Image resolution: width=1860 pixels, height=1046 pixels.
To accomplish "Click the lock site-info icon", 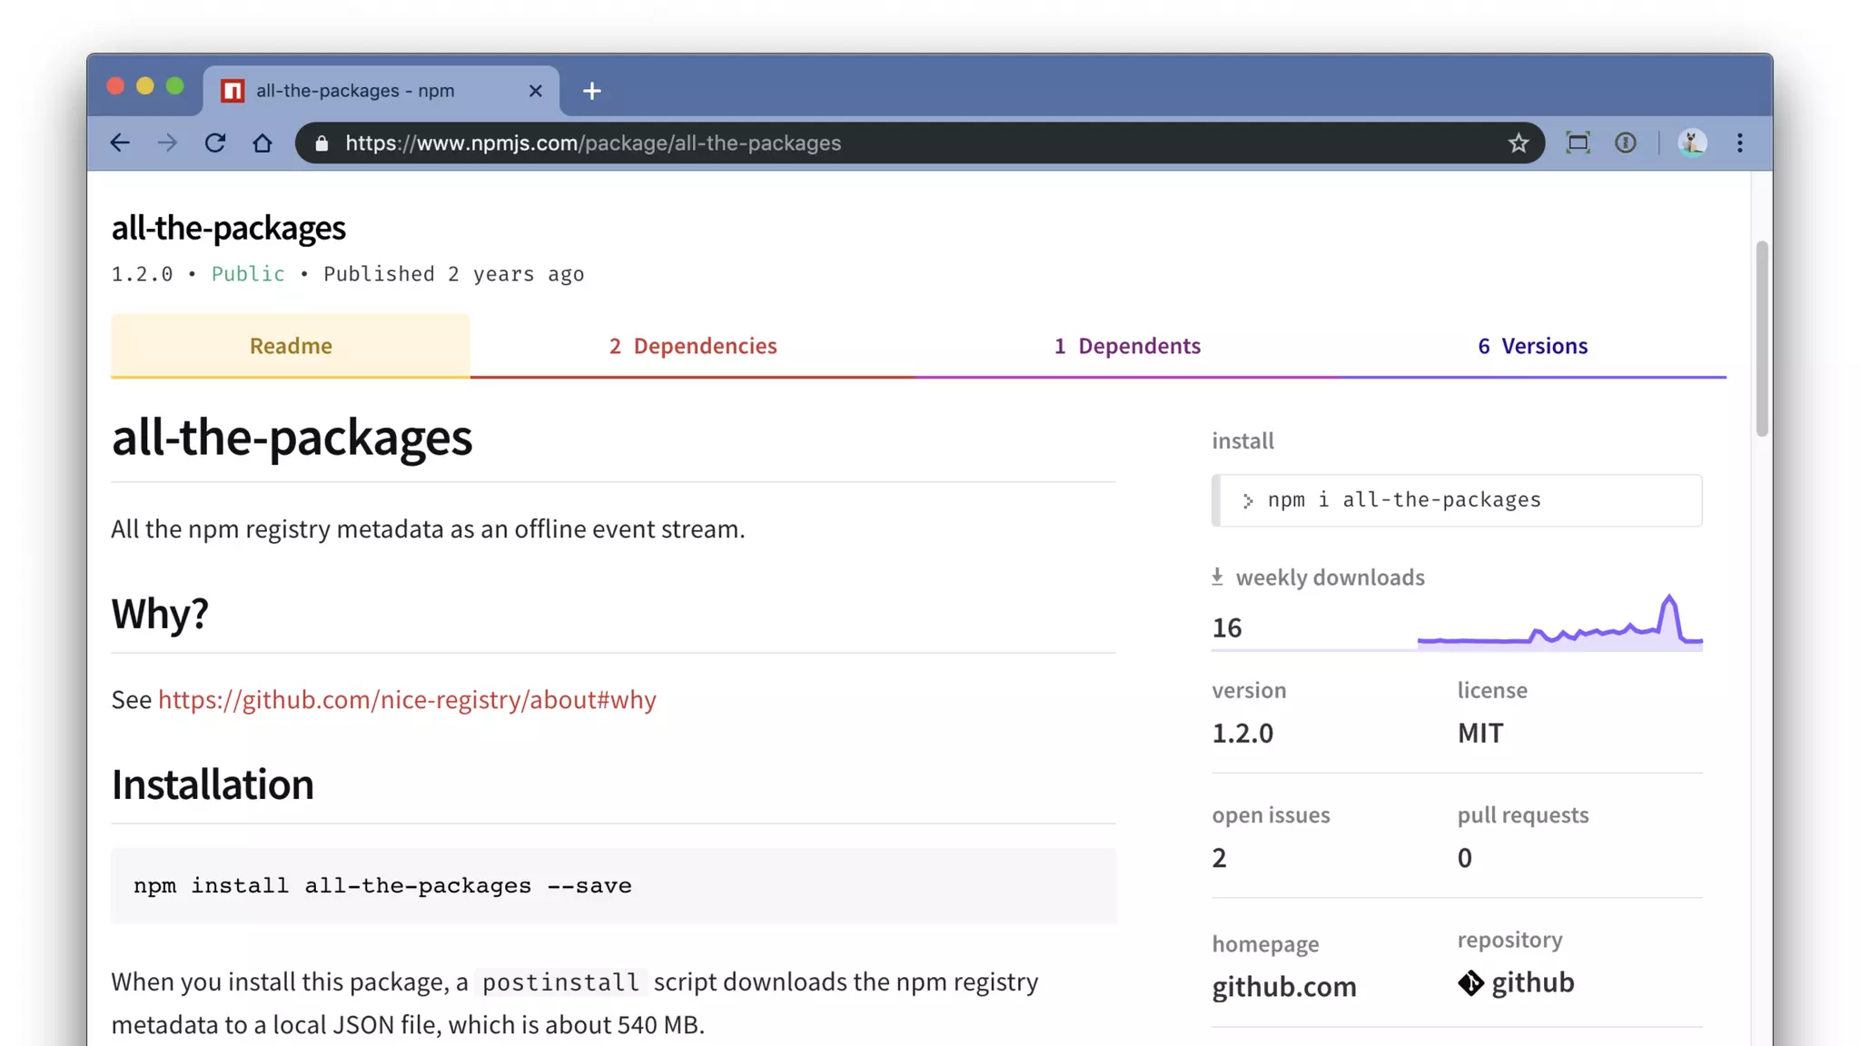I will click(x=322, y=143).
